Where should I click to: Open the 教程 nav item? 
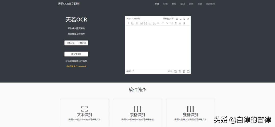pos(174,4)
